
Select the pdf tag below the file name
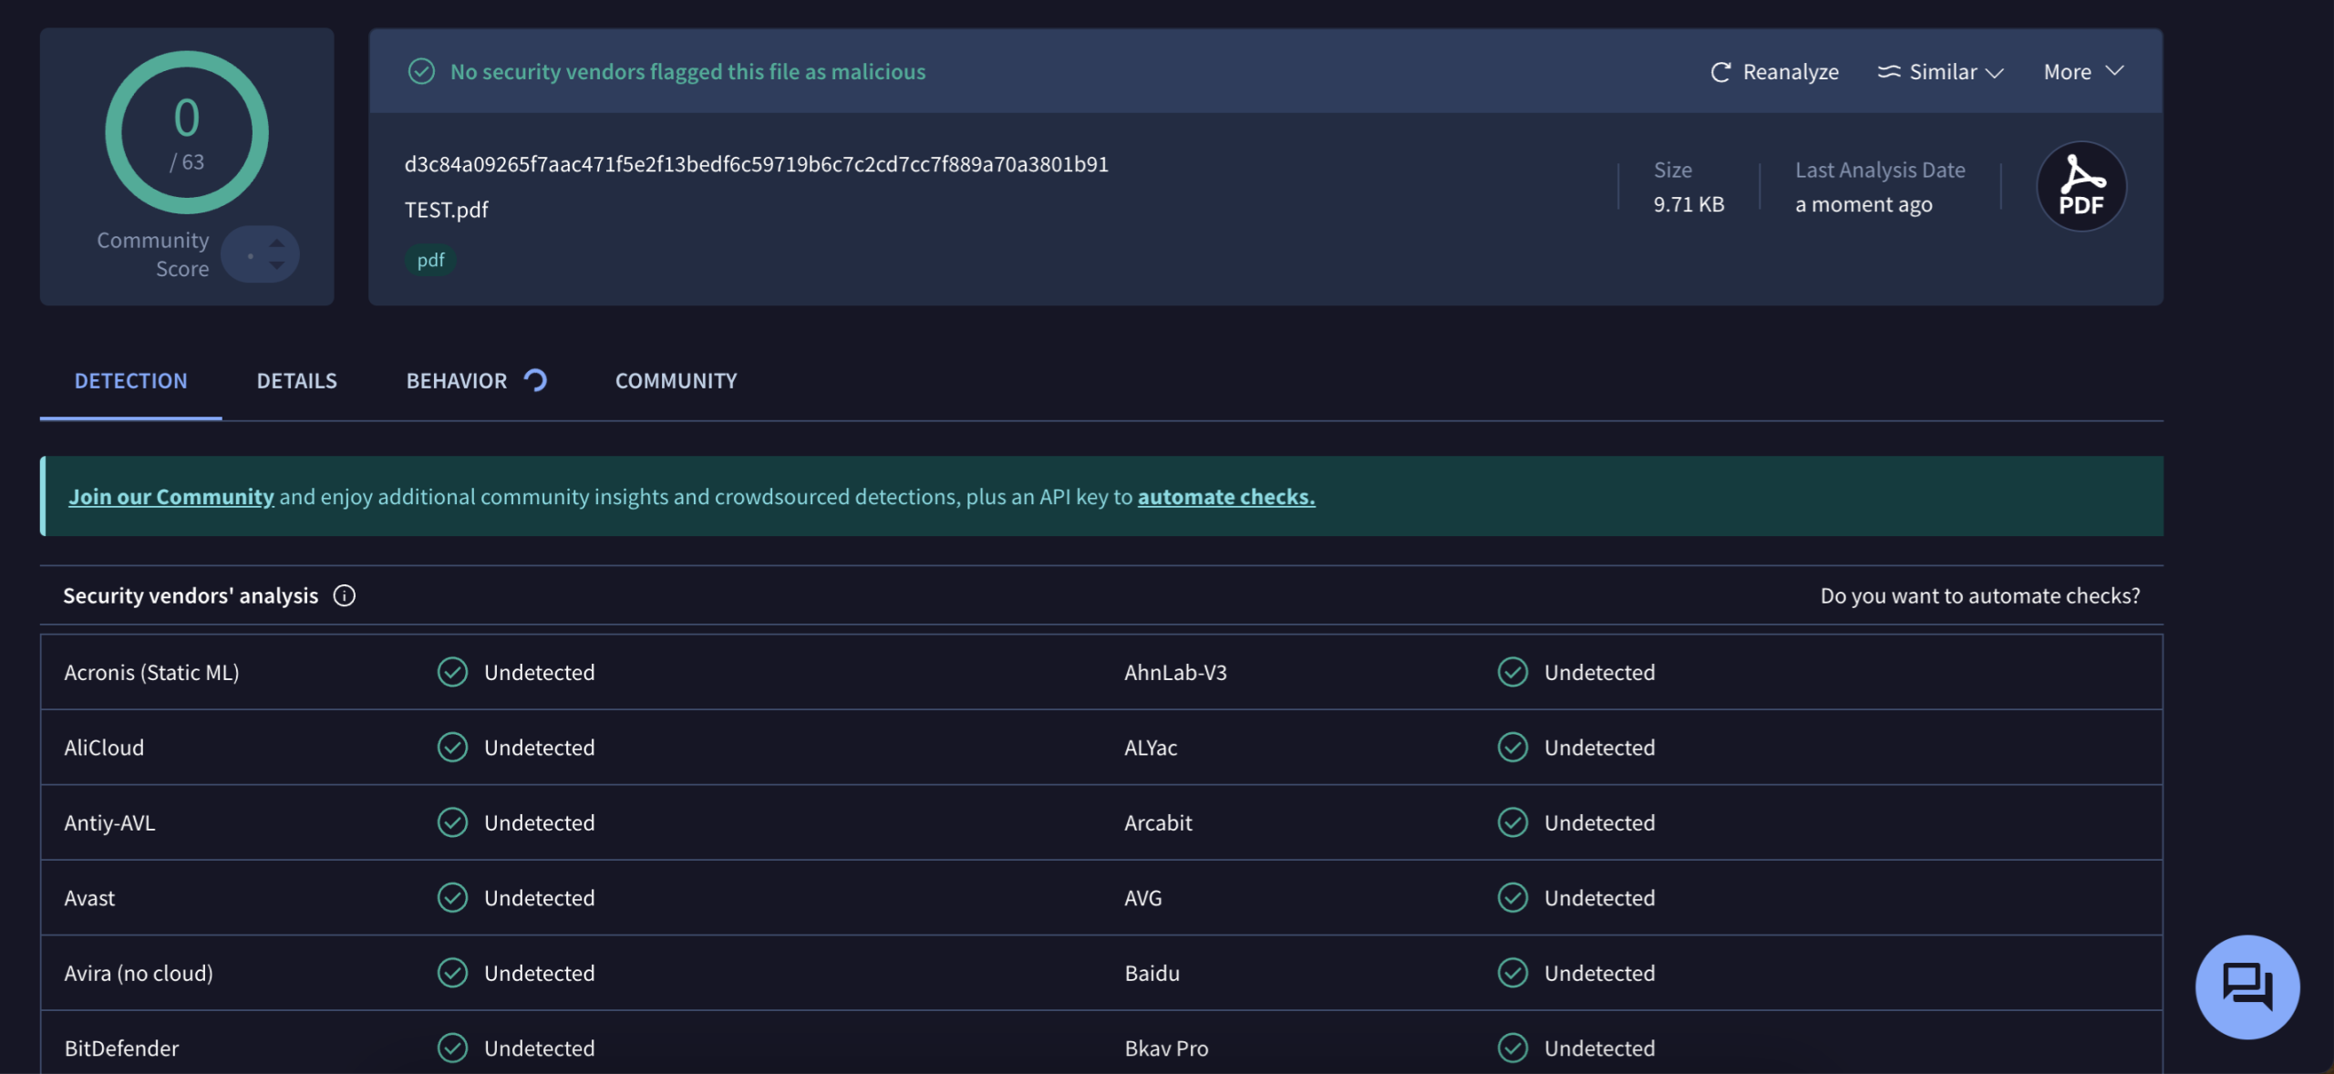tap(430, 260)
